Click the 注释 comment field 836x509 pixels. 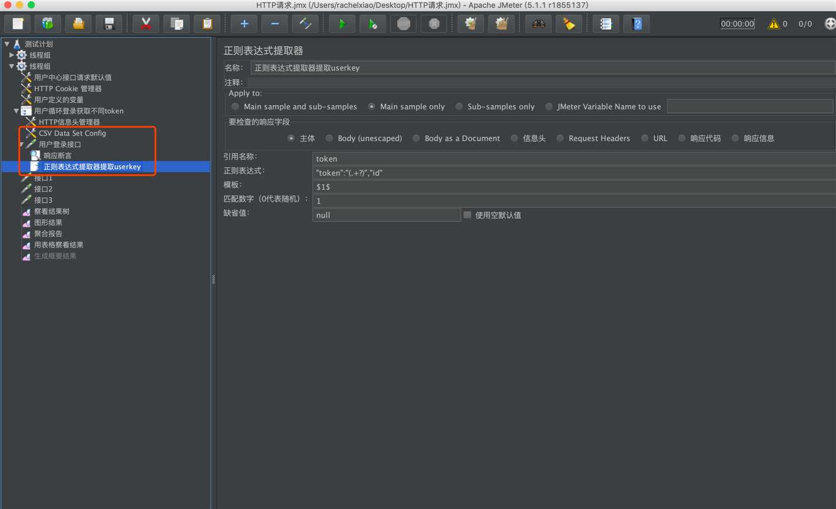540,82
